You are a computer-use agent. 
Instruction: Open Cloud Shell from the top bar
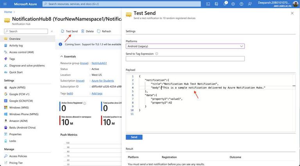pyautogui.click(x=208, y=4)
